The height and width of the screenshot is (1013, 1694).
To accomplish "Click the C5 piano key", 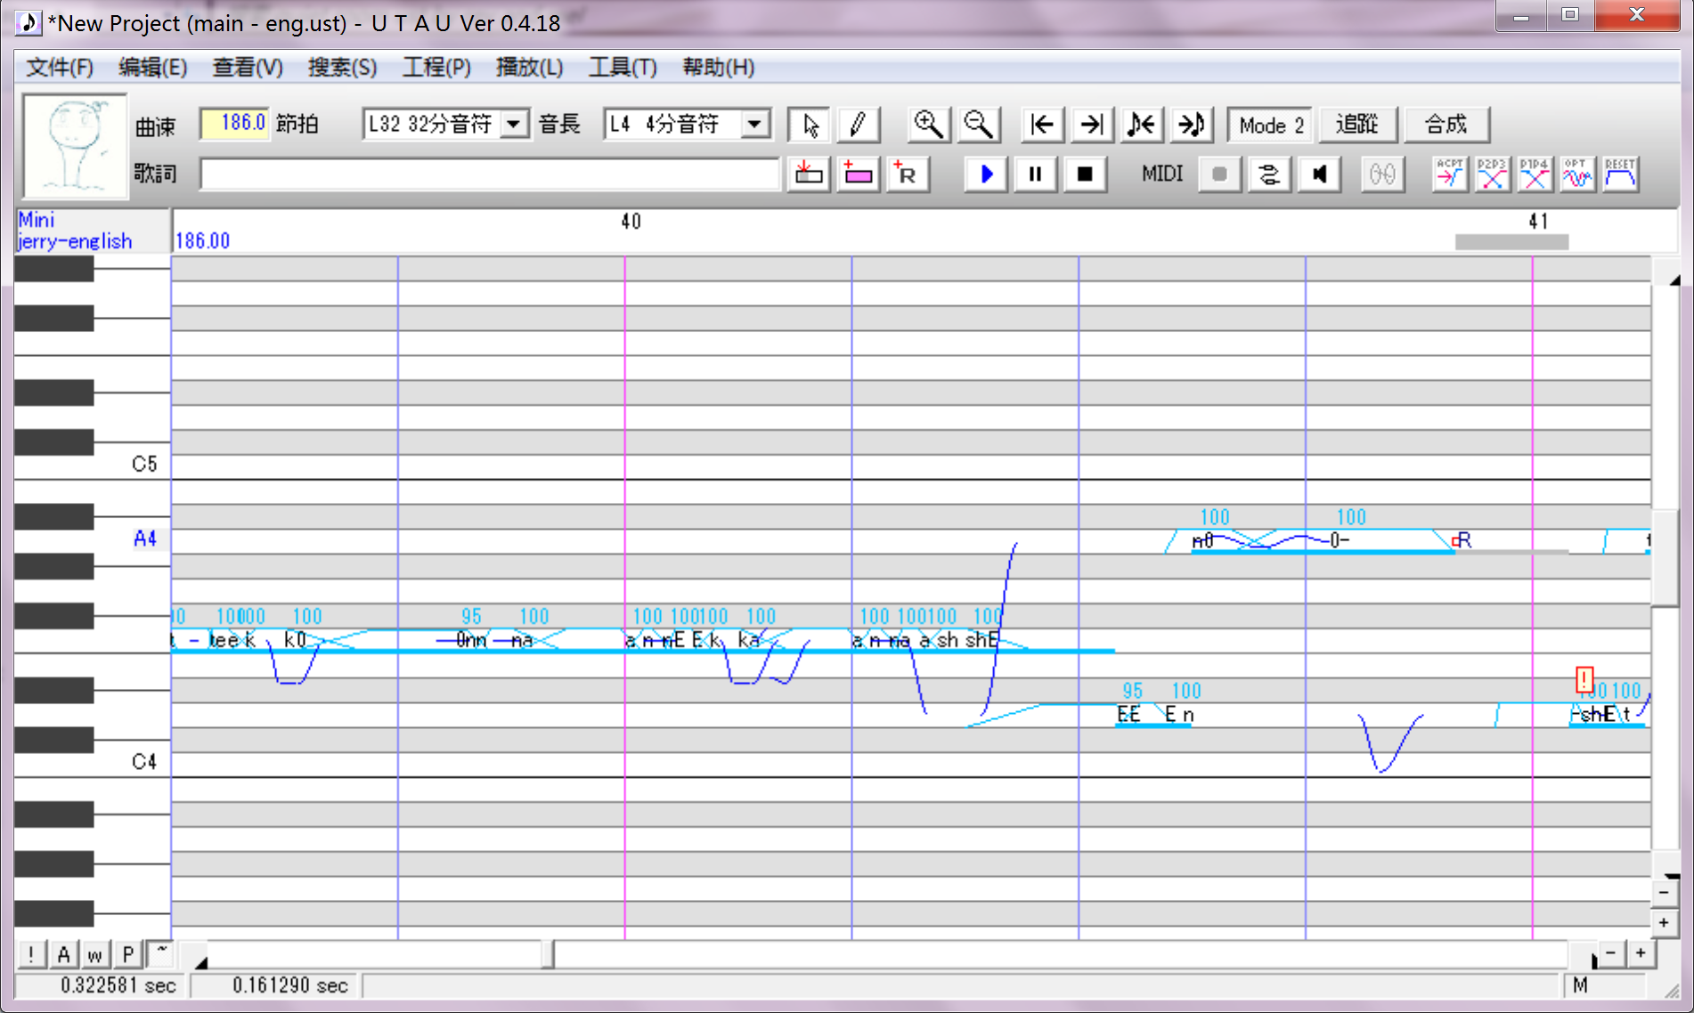I will point(93,466).
